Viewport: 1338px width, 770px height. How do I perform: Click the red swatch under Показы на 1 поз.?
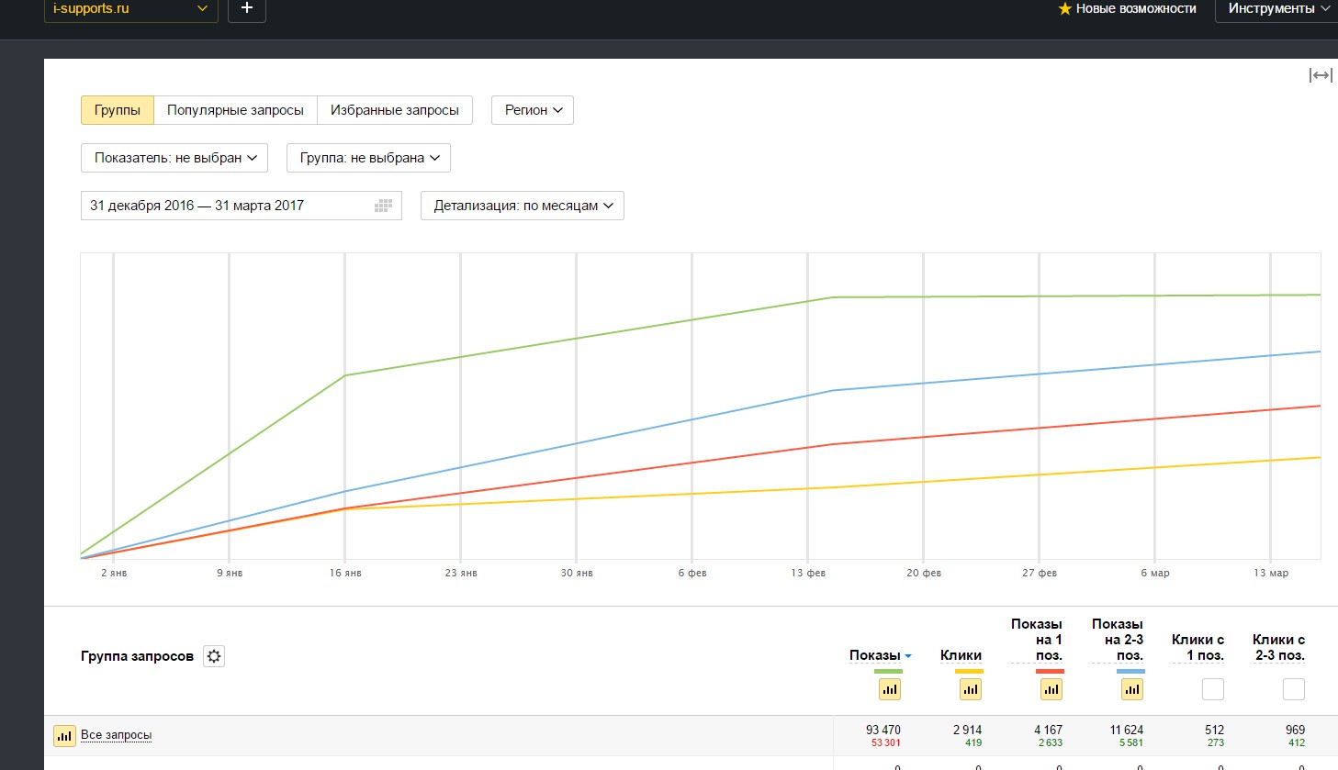point(1050,672)
